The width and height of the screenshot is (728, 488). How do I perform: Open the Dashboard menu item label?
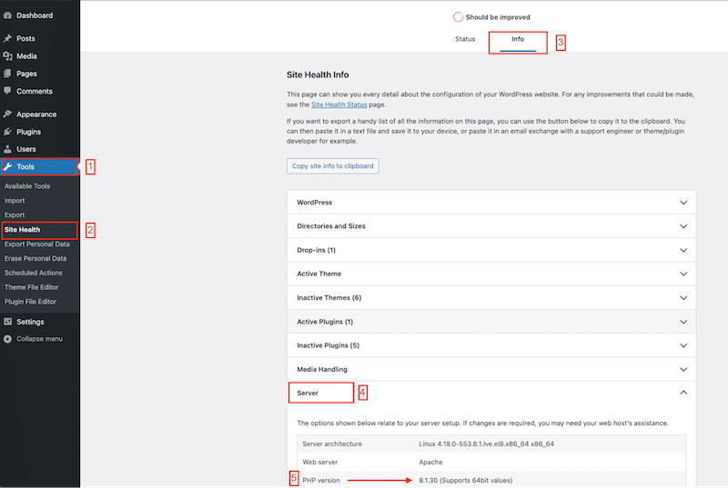click(x=35, y=15)
